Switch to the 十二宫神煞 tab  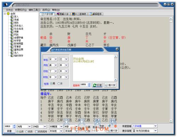click(79, 14)
